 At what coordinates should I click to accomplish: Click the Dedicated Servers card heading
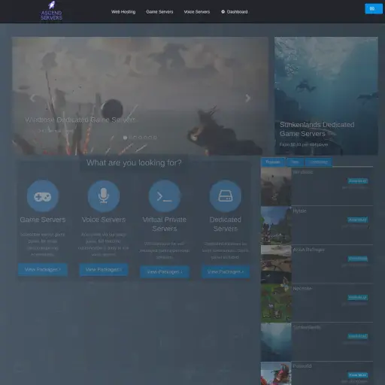[226, 224]
